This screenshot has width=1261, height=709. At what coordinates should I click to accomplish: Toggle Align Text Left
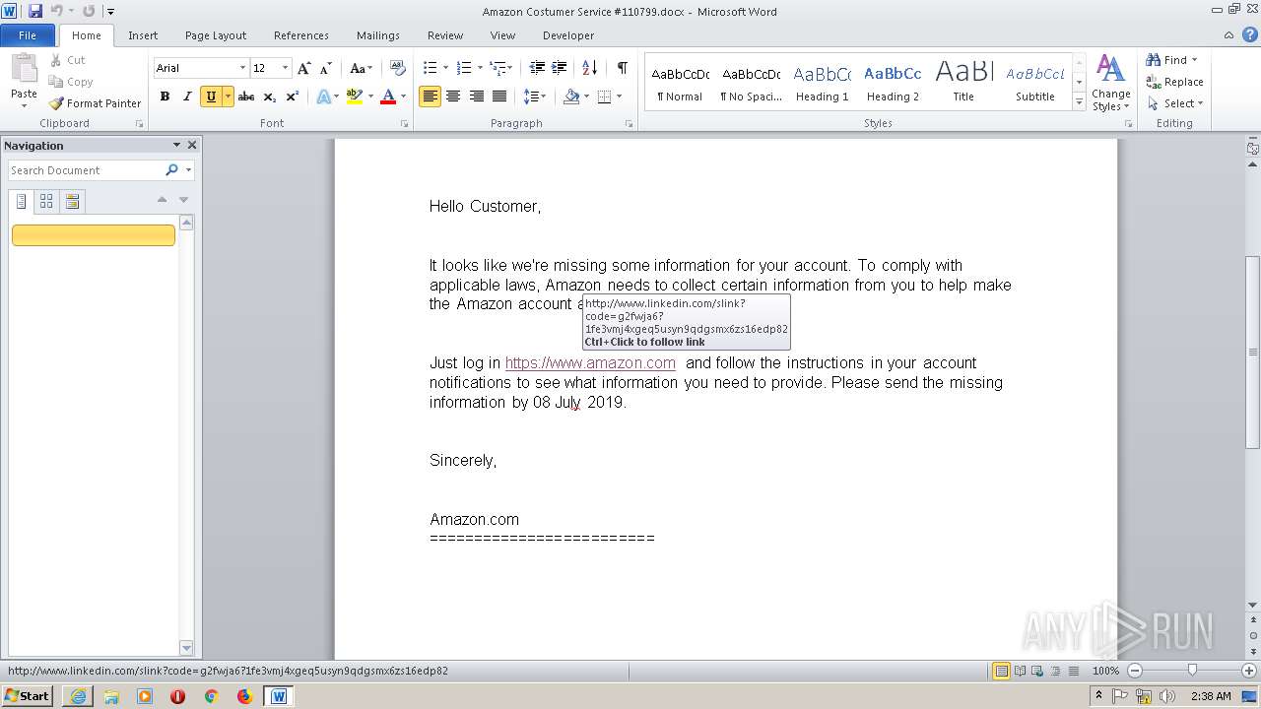[430, 97]
